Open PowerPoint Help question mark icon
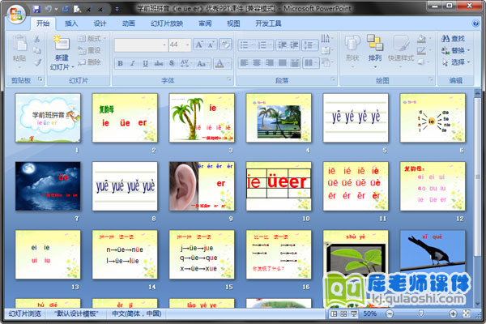The height and width of the screenshot is (324, 486). [475, 23]
